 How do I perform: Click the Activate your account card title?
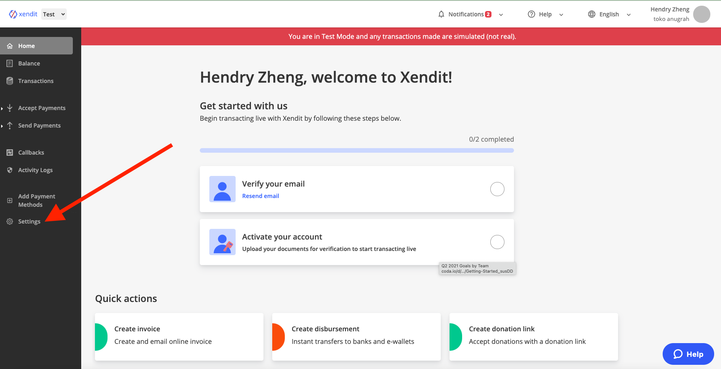pyautogui.click(x=282, y=237)
